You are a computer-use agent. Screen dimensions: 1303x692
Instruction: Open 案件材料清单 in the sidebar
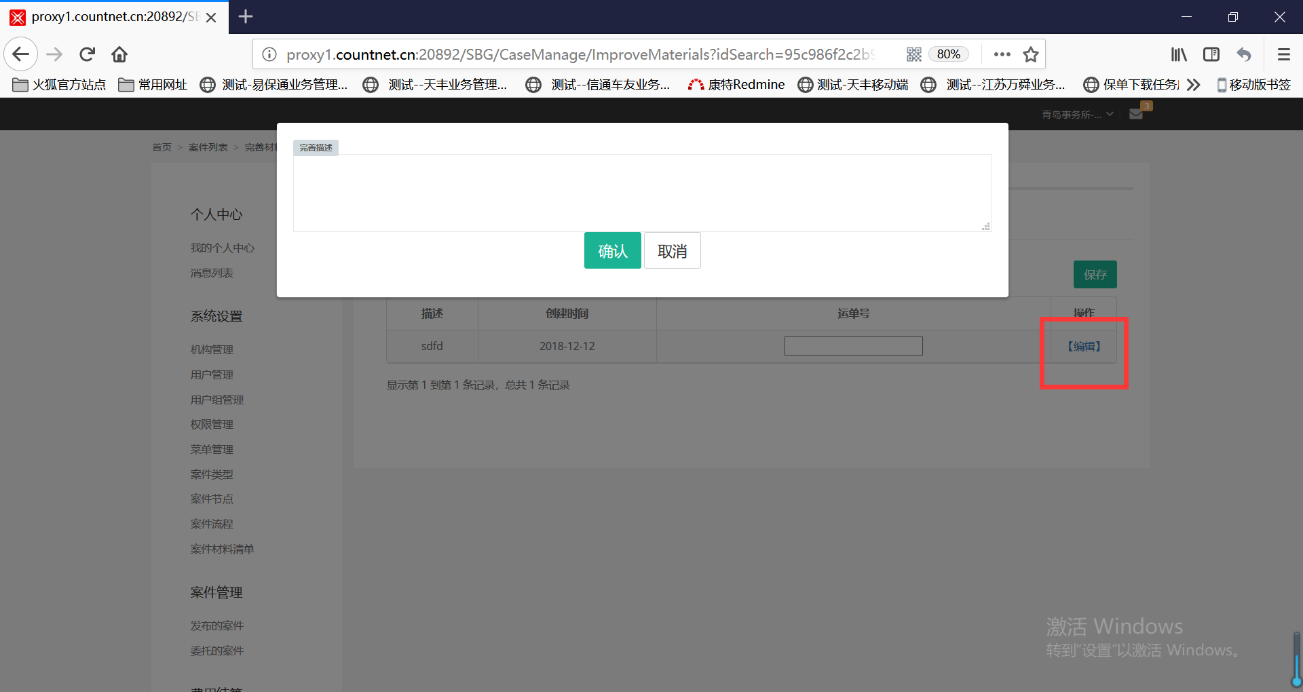(222, 550)
